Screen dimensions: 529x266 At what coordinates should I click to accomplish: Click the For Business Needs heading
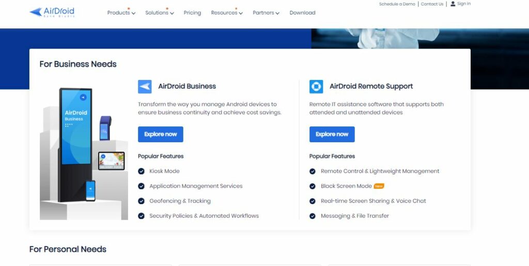pos(78,64)
